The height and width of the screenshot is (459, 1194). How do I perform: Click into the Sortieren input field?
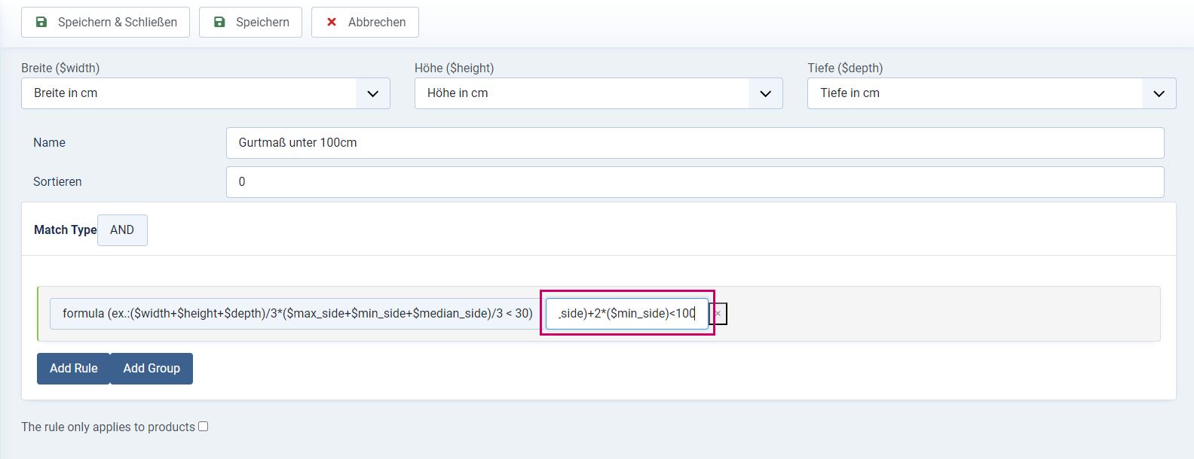tap(695, 182)
